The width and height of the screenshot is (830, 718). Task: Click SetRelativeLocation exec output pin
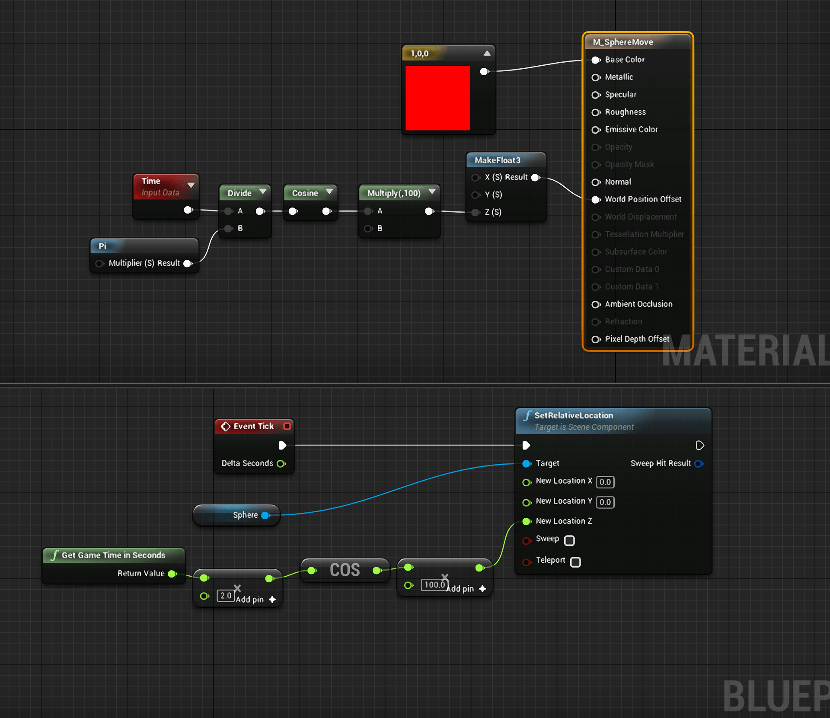(x=700, y=445)
